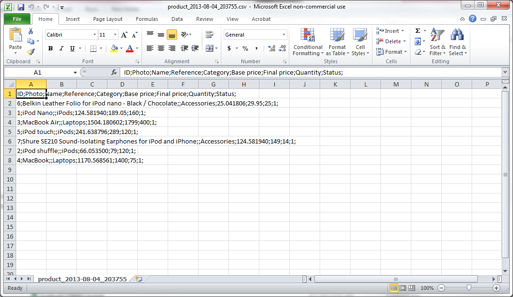Screen dimensions: 513x297
Task: Toggle Align Text Right
Action: pyautogui.click(x=172, y=48)
